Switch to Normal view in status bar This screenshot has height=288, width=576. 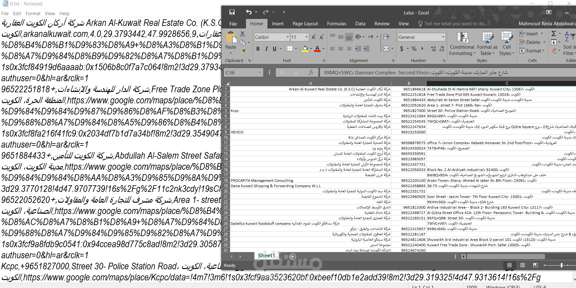click(509, 265)
